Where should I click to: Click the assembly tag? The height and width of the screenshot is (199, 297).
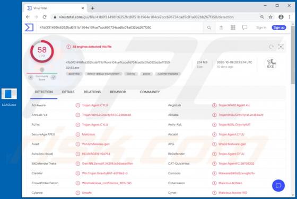point(74,74)
